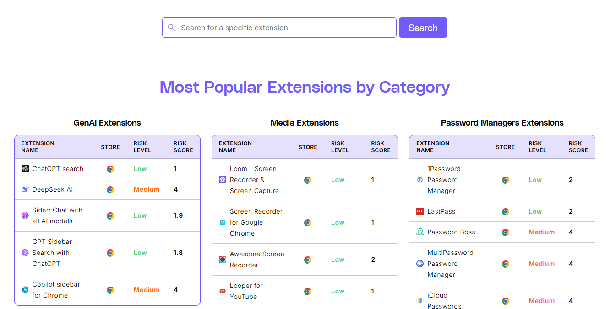
Task: Click the Password Boss extension icon
Action: [419, 232]
